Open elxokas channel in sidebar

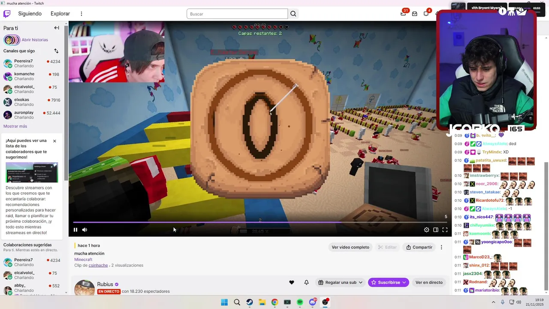click(32, 102)
